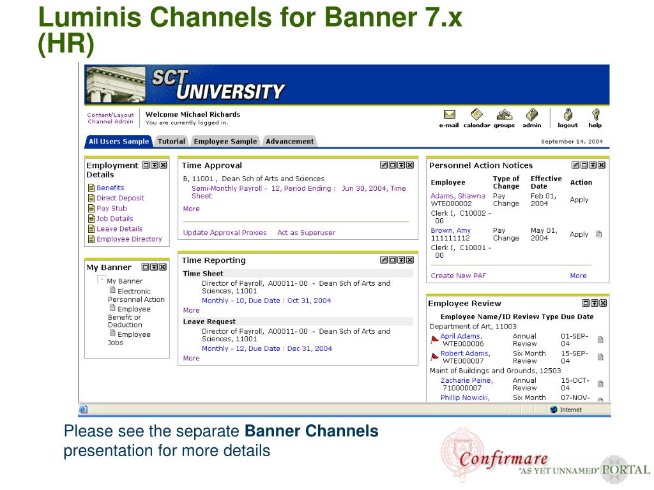Image resolution: width=654 pixels, height=490 pixels.
Task: Click the red flag beside April Adams
Action: (434, 340)
